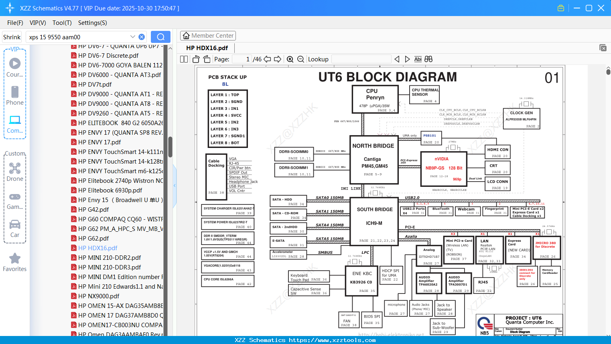Open the Favorites star icon

[x=15, y=263]
